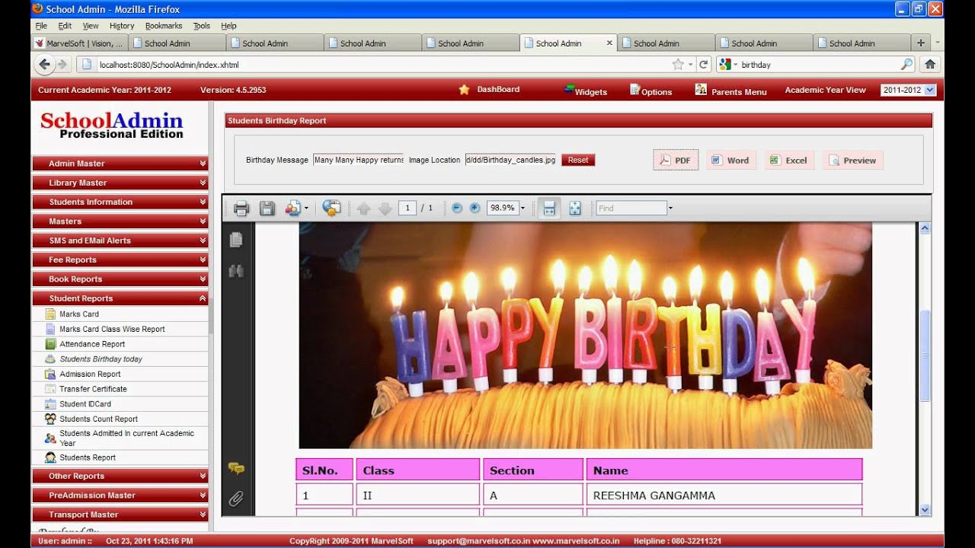Open Marks Card Class Wise Report
Image resolution: width=975 pixels, height=548 pixels.
click(x=112, y=330)
